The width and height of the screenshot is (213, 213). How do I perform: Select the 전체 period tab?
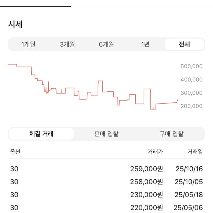(x=184, y=44)
